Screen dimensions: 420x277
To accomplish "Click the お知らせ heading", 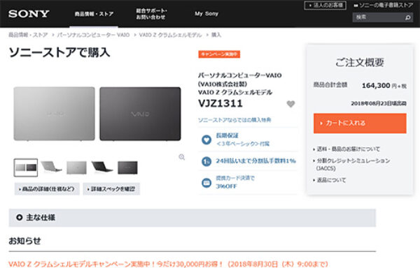I will (24, 241).
